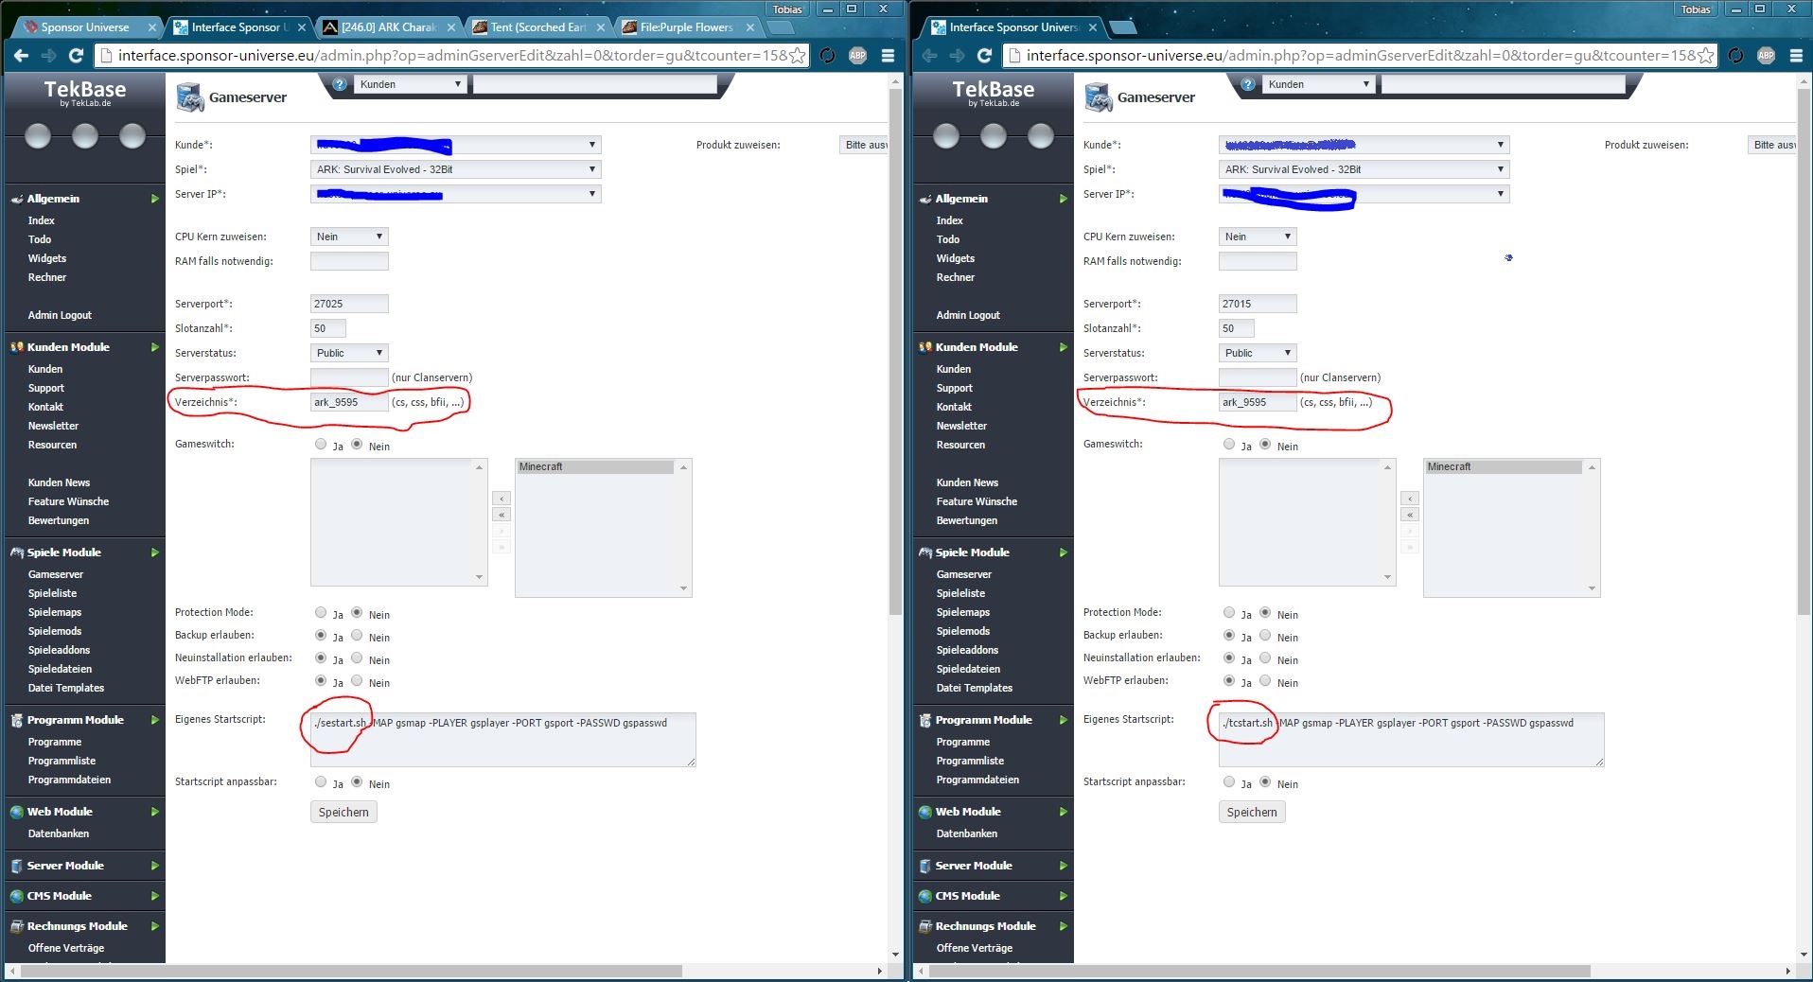
Task: Click the Serverport field in right form
Action: coord(1258,304)
